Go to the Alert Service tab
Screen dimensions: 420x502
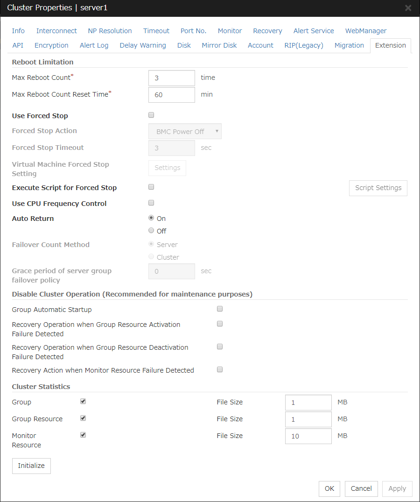(314, 31)
